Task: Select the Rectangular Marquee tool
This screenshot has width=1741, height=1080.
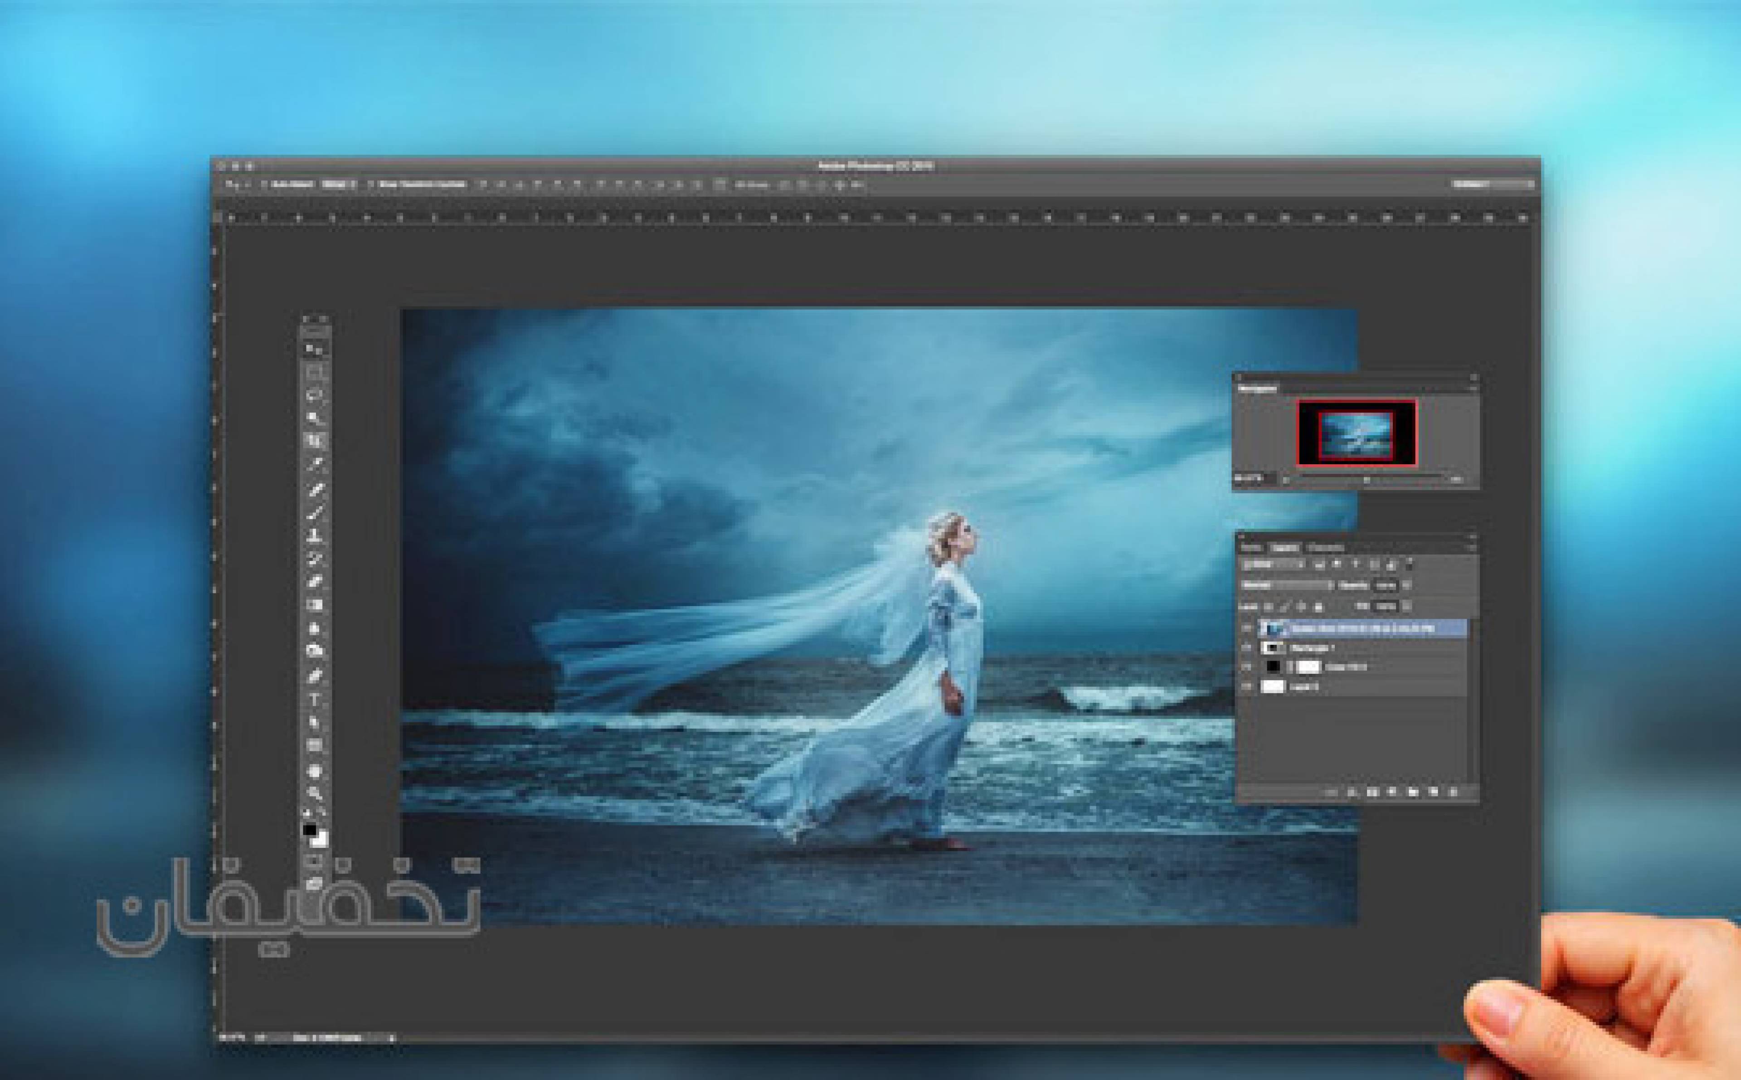Action: [314, 374]
